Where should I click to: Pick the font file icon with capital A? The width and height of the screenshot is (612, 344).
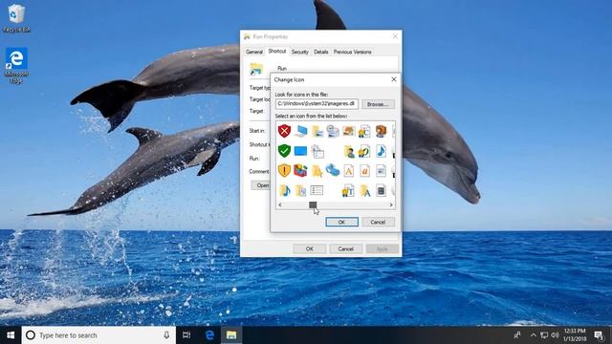[348, 170]
